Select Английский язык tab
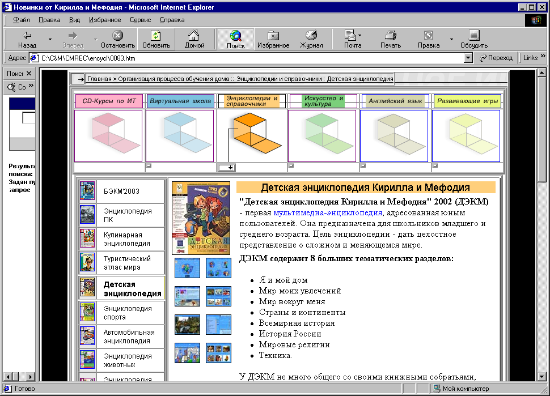550x396 pixels. tap(395, 101)
